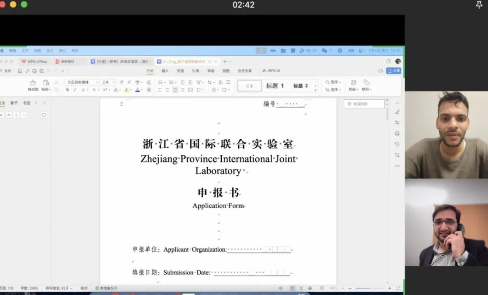The height and width of the screenshot is (295, 488).
Task: Expand the styles gallery arrow
Action: click(x=315, y=89)
